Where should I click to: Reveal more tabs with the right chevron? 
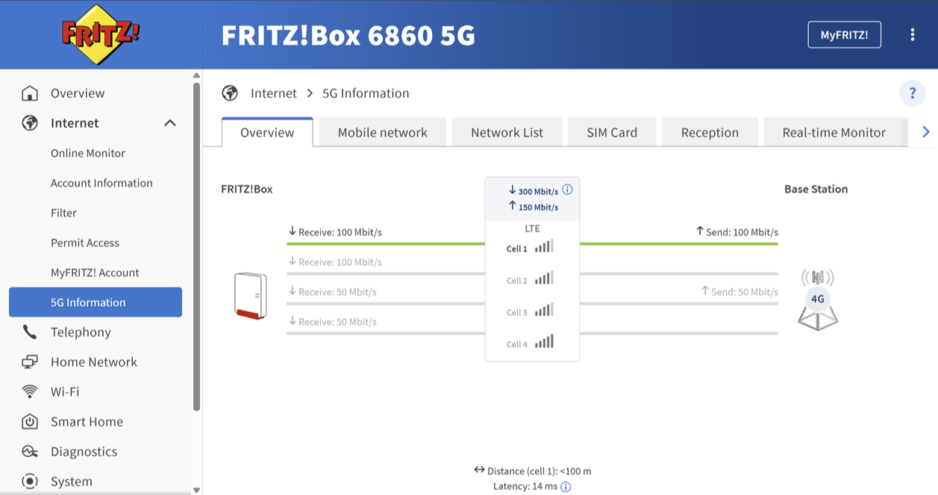pyautogui.click(x=925, y=131)
